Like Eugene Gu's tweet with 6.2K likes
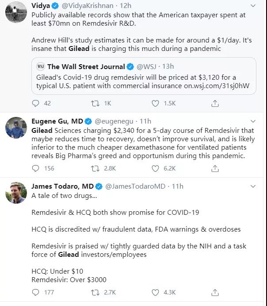This screenshot has width=267, height=306. pyautogui.click(x=155, y=168)
